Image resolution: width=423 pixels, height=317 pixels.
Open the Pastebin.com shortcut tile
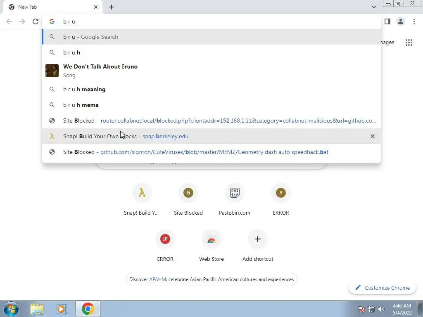coord(235,200)
